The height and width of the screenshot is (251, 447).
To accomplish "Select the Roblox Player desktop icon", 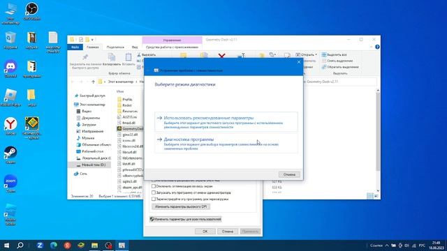I will pyautogui.click(x=10, y=98).
